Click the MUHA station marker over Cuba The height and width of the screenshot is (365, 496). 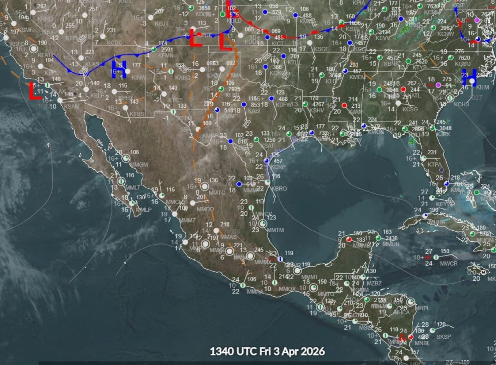[x=425, y=216]
